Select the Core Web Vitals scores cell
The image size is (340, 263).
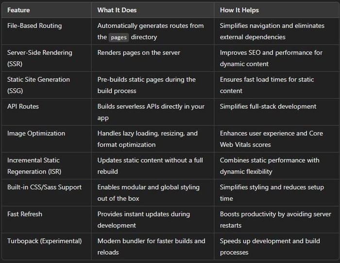pyautogui.click(x=276, y=139)
